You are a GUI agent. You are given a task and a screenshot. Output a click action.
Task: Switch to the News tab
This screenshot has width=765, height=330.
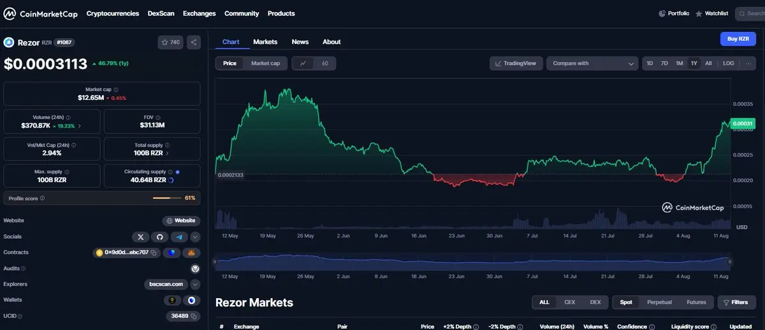tap(300, 41)
